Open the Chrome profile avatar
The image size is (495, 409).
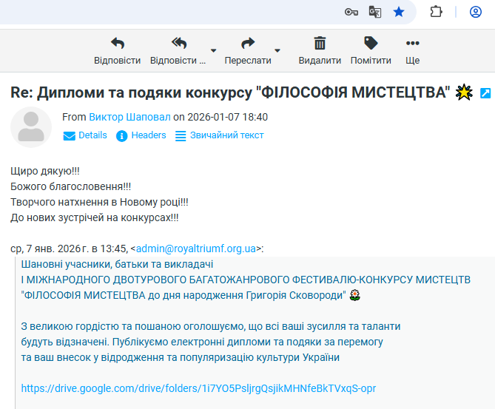pos(475,12)
